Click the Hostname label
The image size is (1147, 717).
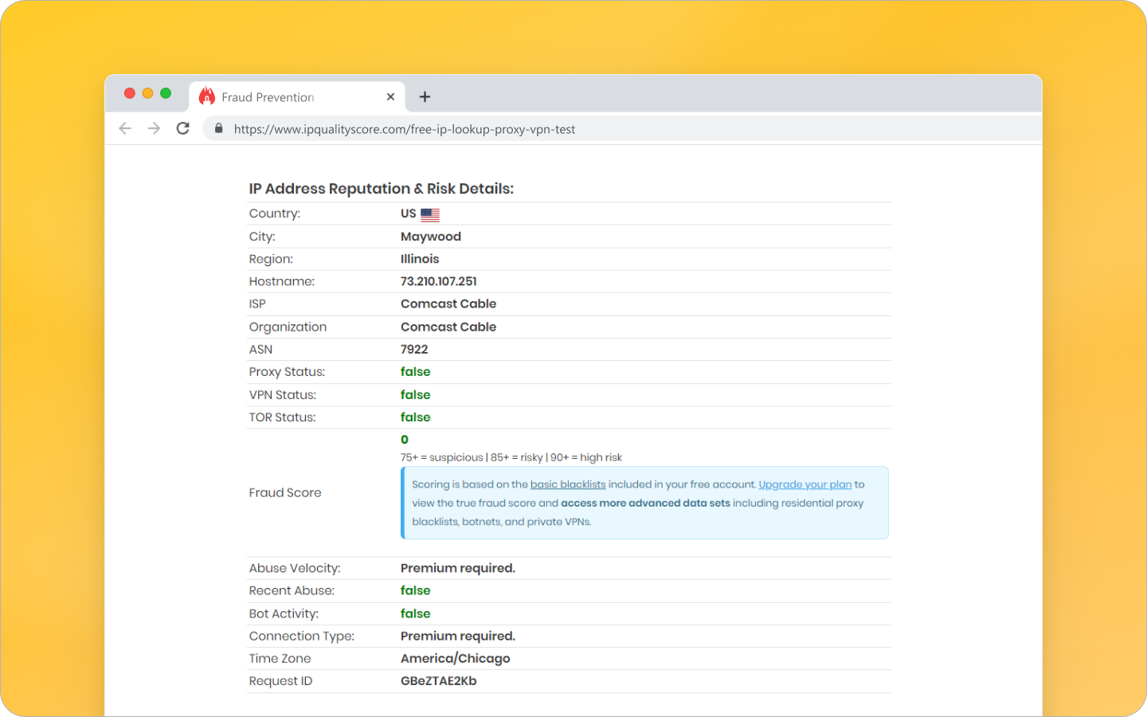(282, 281)
